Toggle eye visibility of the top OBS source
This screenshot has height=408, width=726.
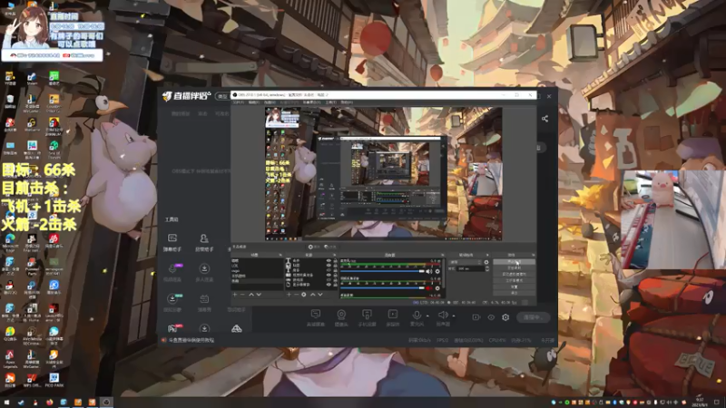click(329, 260)
